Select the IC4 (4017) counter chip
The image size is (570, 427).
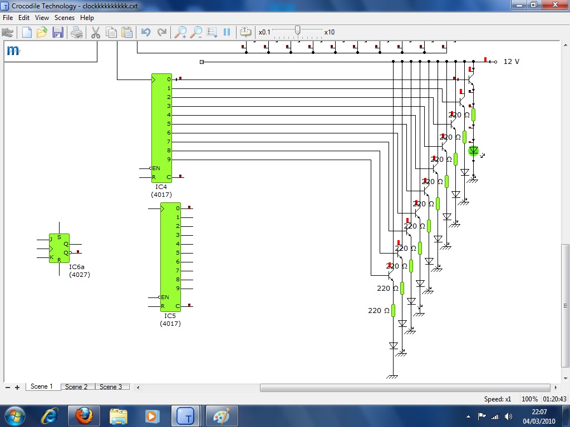[x=162, y=128]
